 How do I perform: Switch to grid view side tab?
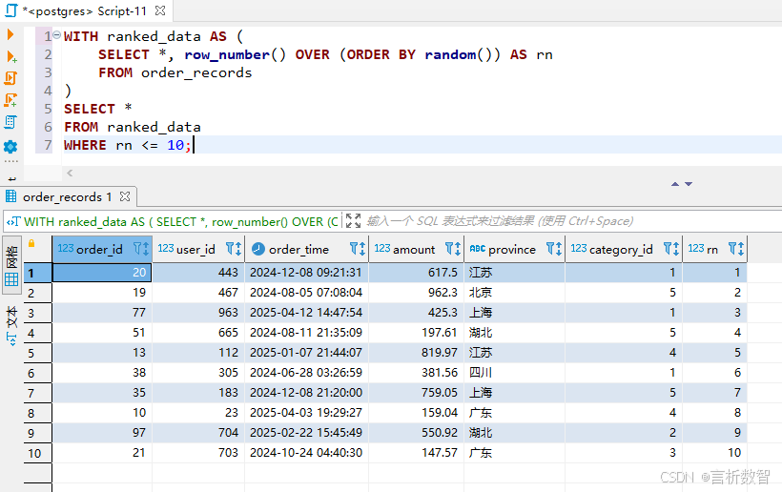[x=11, y=265]
